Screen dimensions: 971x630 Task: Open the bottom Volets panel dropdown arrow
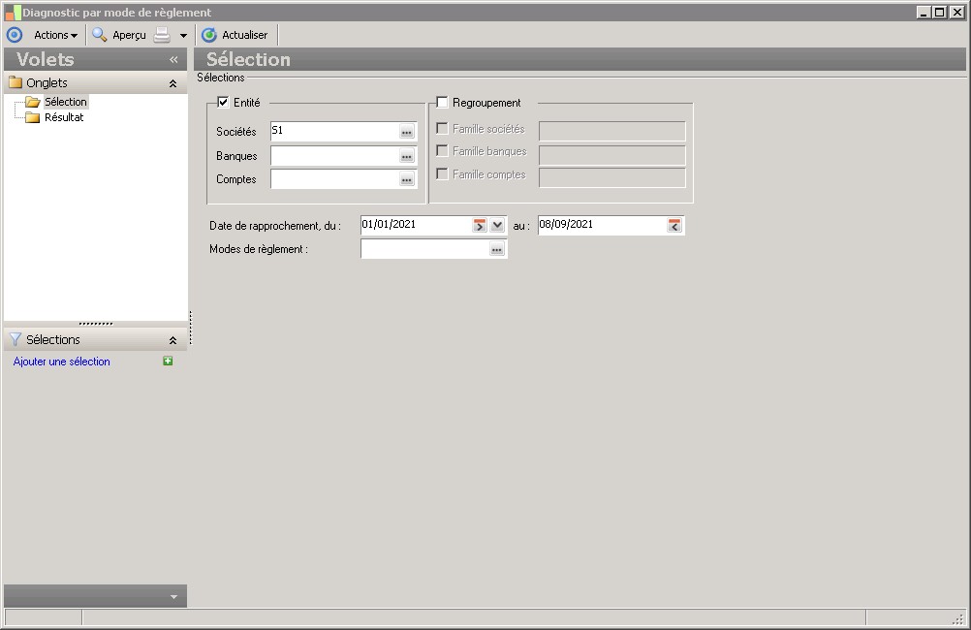(x=174, y=597)
